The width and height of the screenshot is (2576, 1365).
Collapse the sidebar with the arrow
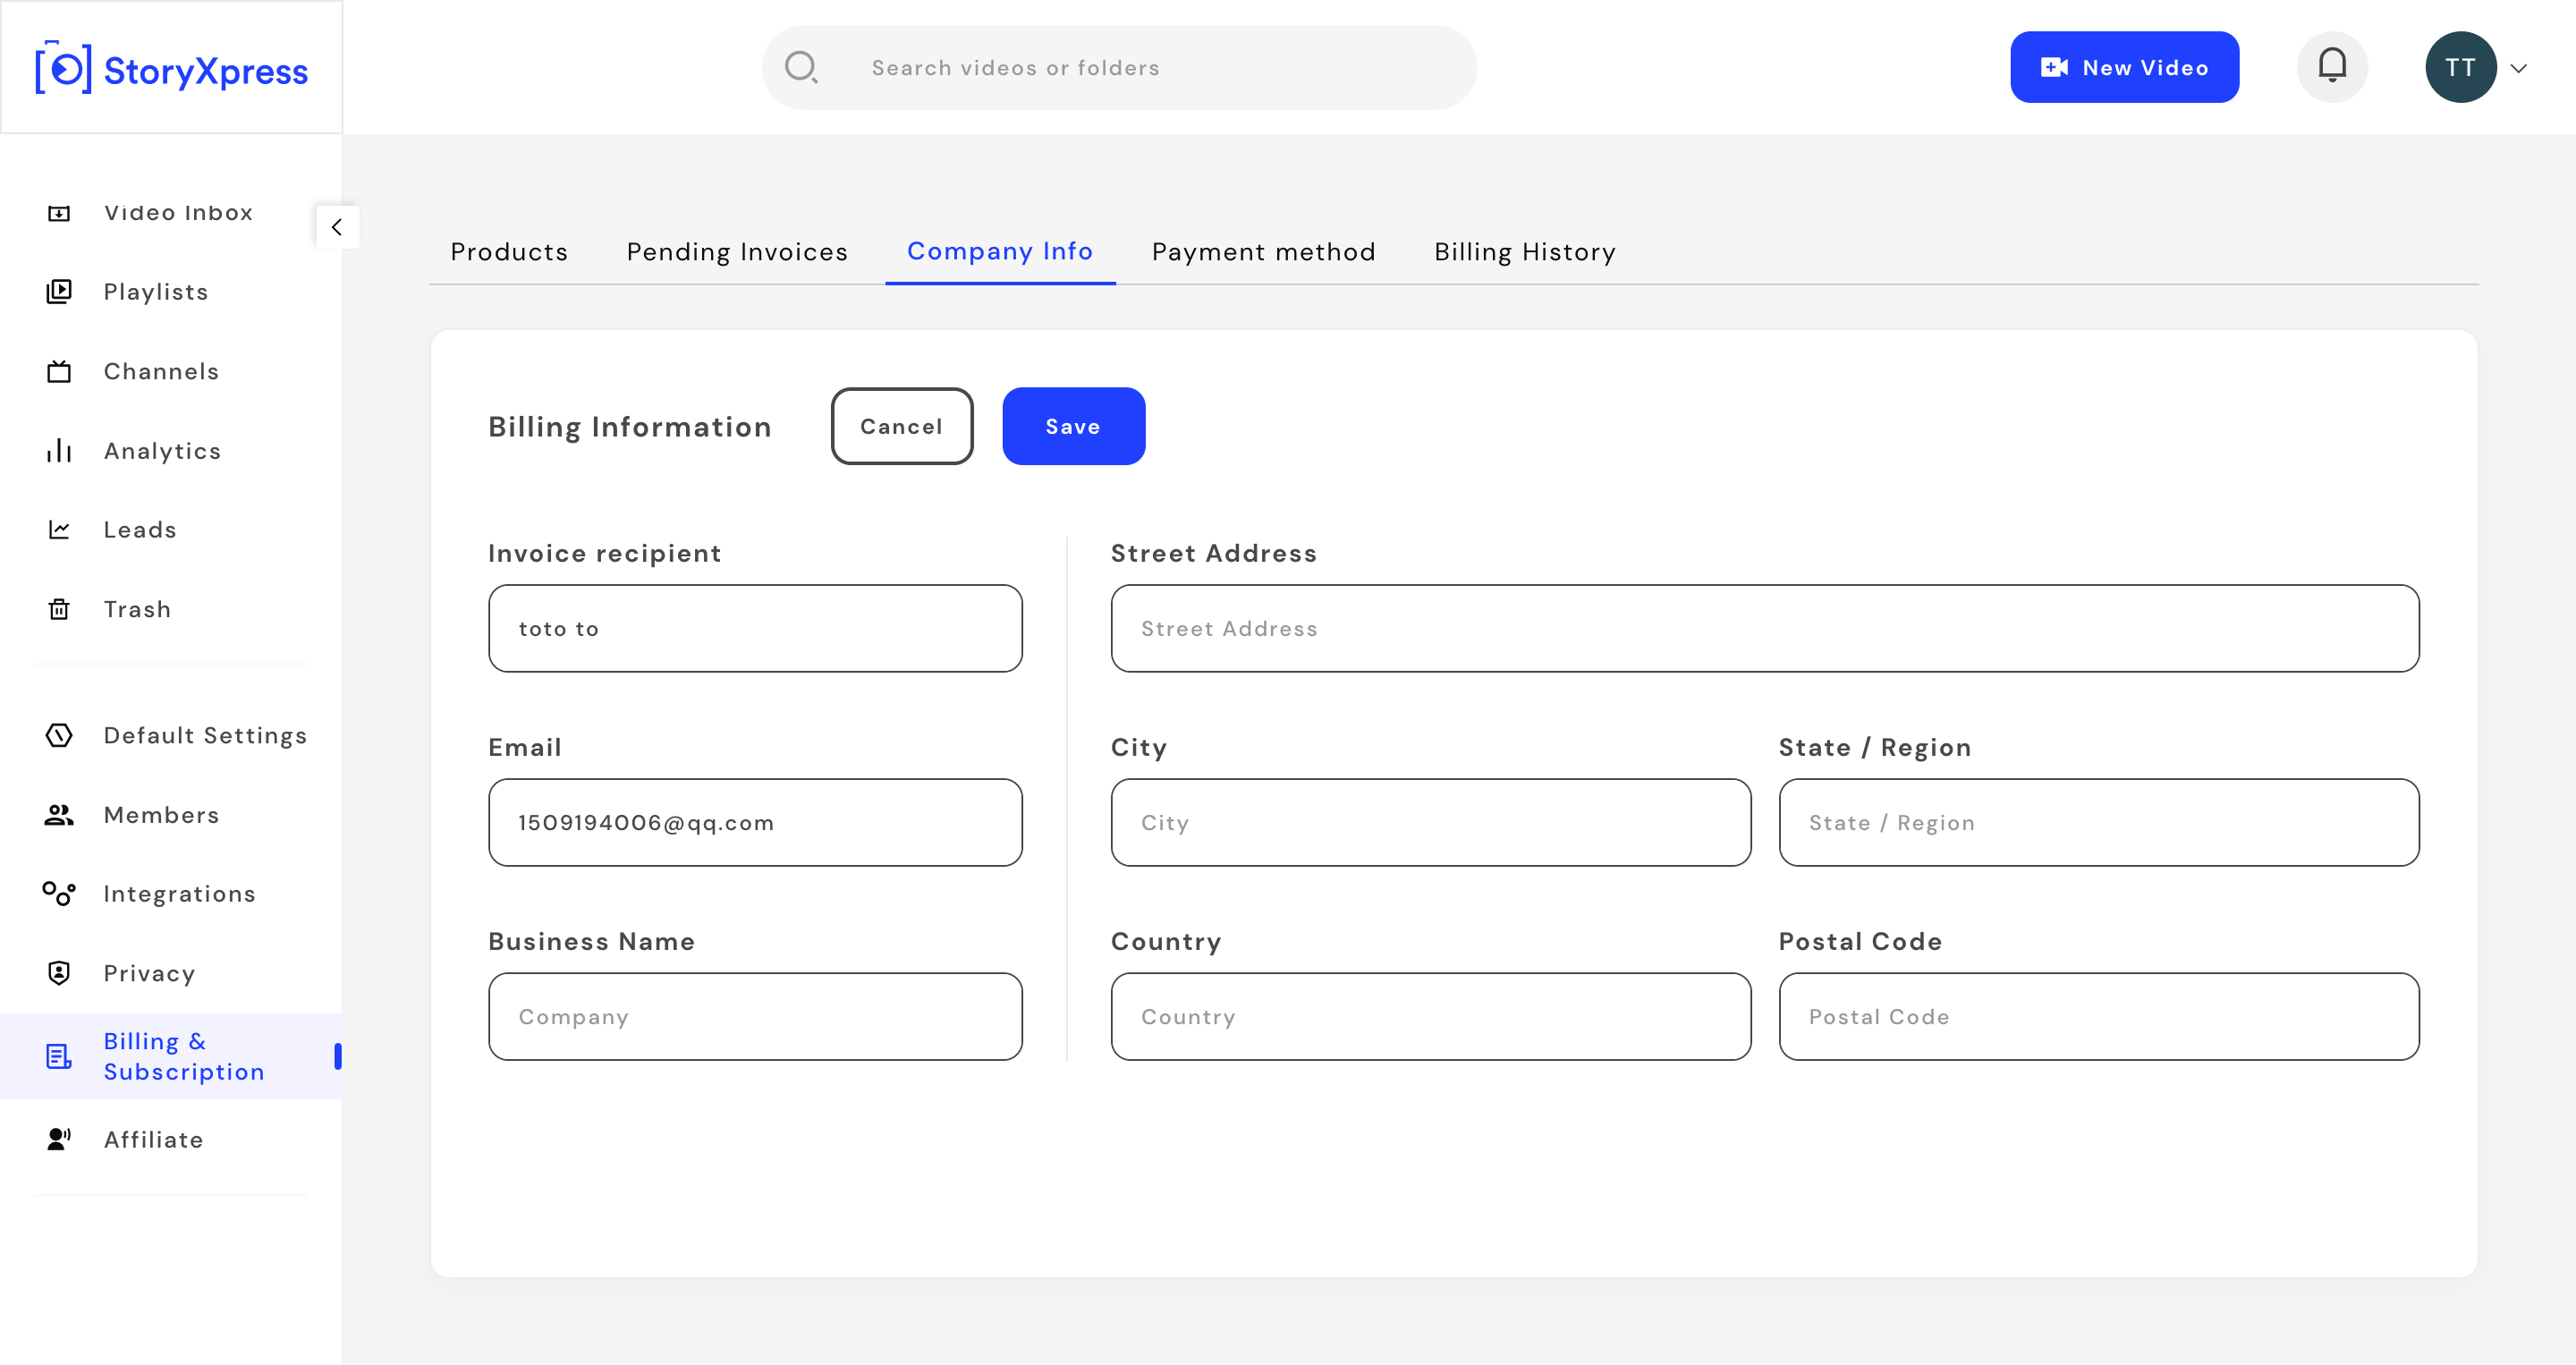coord(337,227)
